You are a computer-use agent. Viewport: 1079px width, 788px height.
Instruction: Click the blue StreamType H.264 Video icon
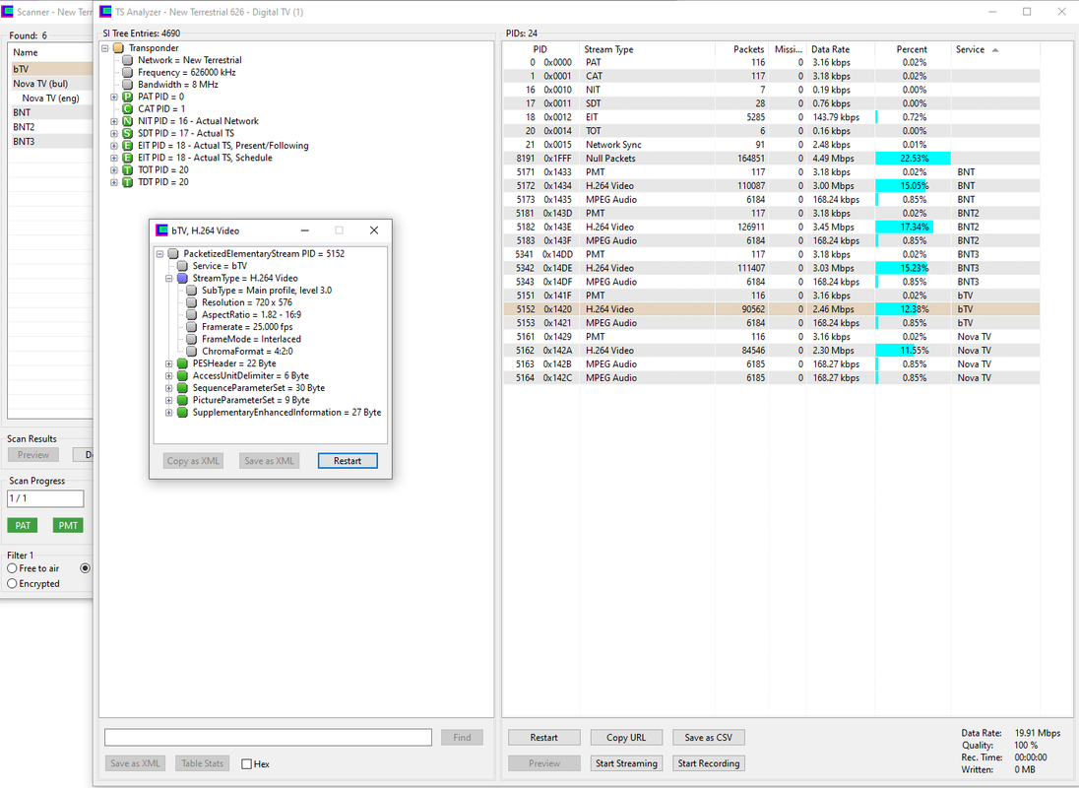pyautogui.click(x=182, y=278)
